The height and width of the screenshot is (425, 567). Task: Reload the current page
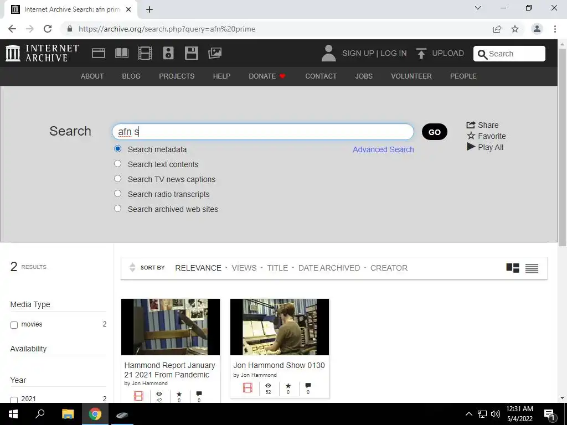48,29
